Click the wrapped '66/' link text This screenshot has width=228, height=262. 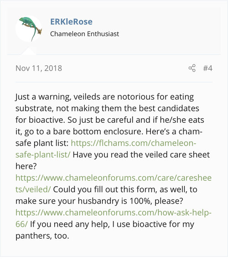coord(21,224)
